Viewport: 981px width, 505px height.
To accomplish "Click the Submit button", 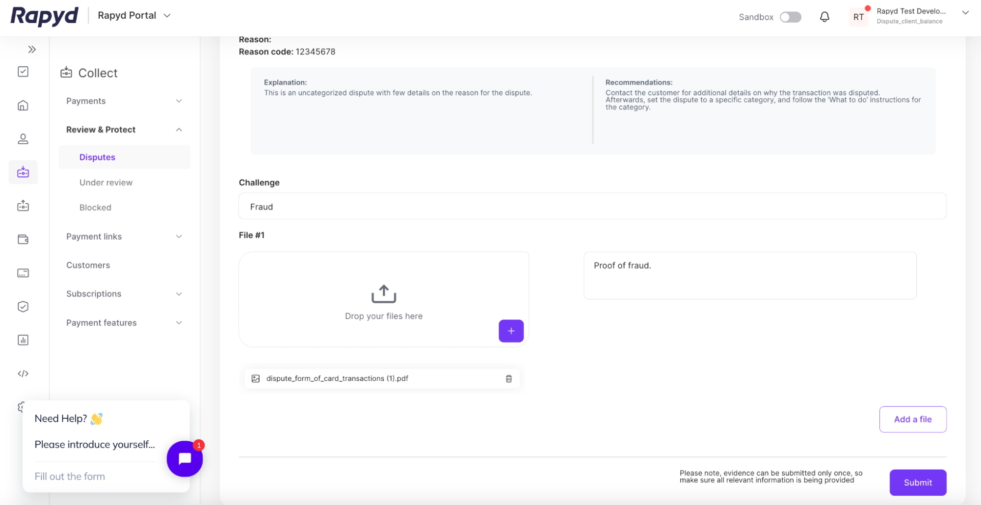I will [x=917, y=482].
